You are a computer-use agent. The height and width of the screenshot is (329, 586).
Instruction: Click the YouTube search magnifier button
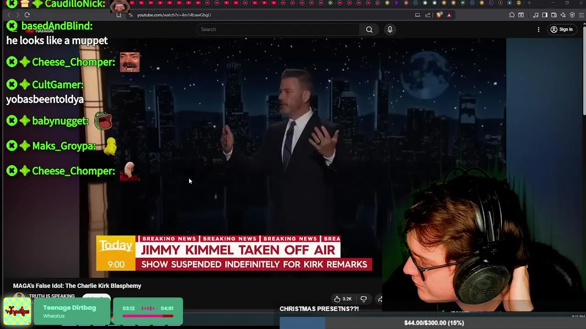pyautogui.click(x=369, y=29)
